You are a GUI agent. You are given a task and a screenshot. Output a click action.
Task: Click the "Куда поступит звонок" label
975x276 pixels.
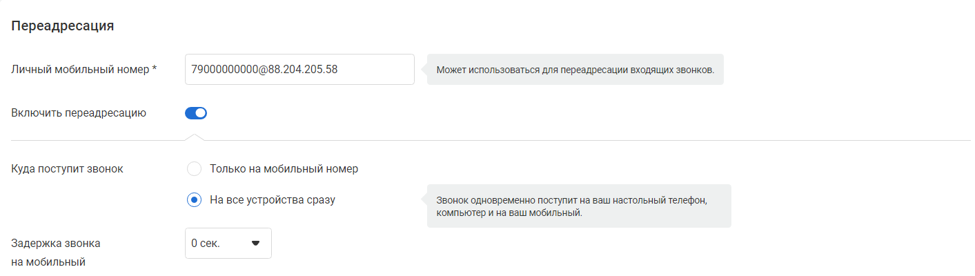coord(68,169)
